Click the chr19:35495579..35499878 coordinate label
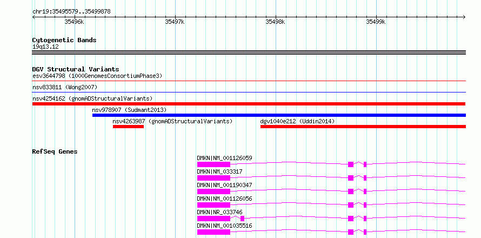Screen dimensions: 481x238 [71, 12]
